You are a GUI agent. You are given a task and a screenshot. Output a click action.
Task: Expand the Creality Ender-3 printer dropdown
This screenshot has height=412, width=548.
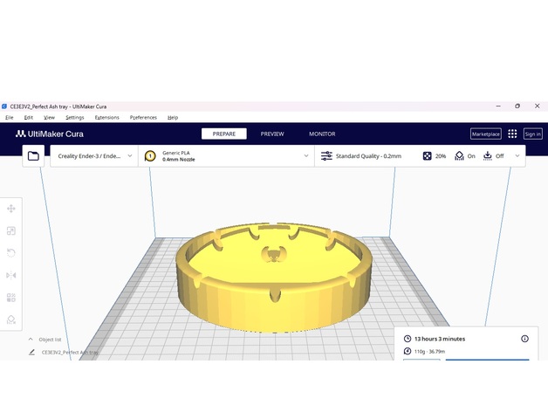click(93, 156)
